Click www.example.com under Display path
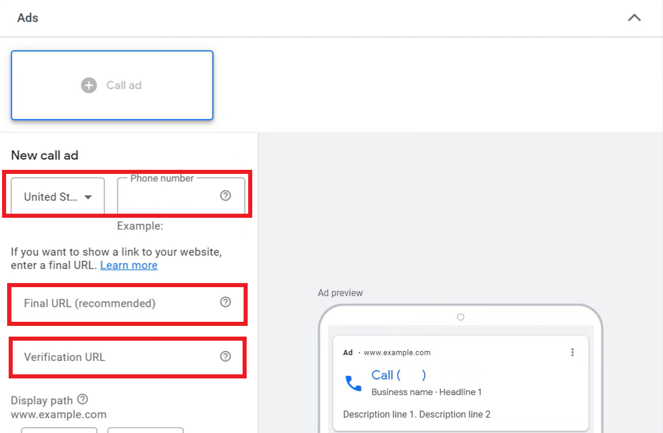Viewport: 663px width, 433px height. (x=59, y=414)
